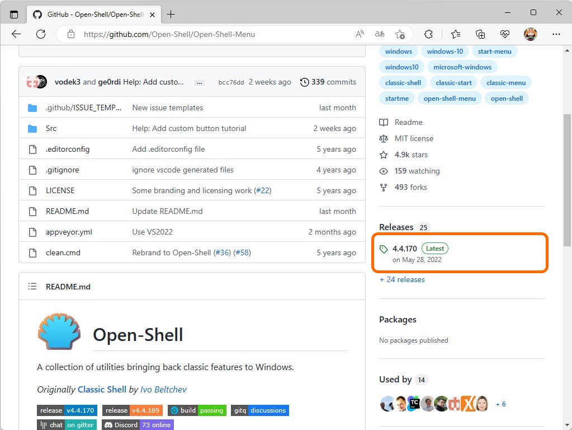
Task: Open the Src folder icon
Action: coord(32,128)
